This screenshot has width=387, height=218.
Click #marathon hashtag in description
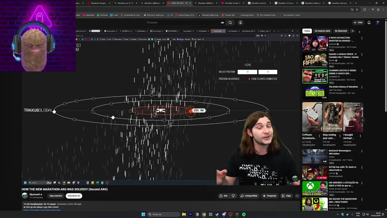pos(62,204)
